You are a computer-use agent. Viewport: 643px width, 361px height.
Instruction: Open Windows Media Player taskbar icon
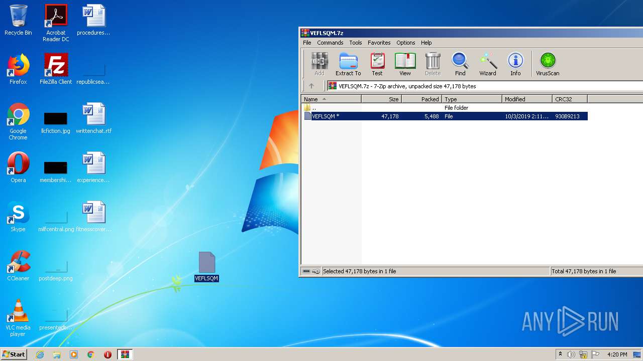tap(74, 354)
